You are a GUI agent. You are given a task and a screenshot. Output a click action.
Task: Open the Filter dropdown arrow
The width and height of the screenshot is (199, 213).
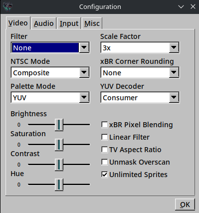click(x=84, y=48)
